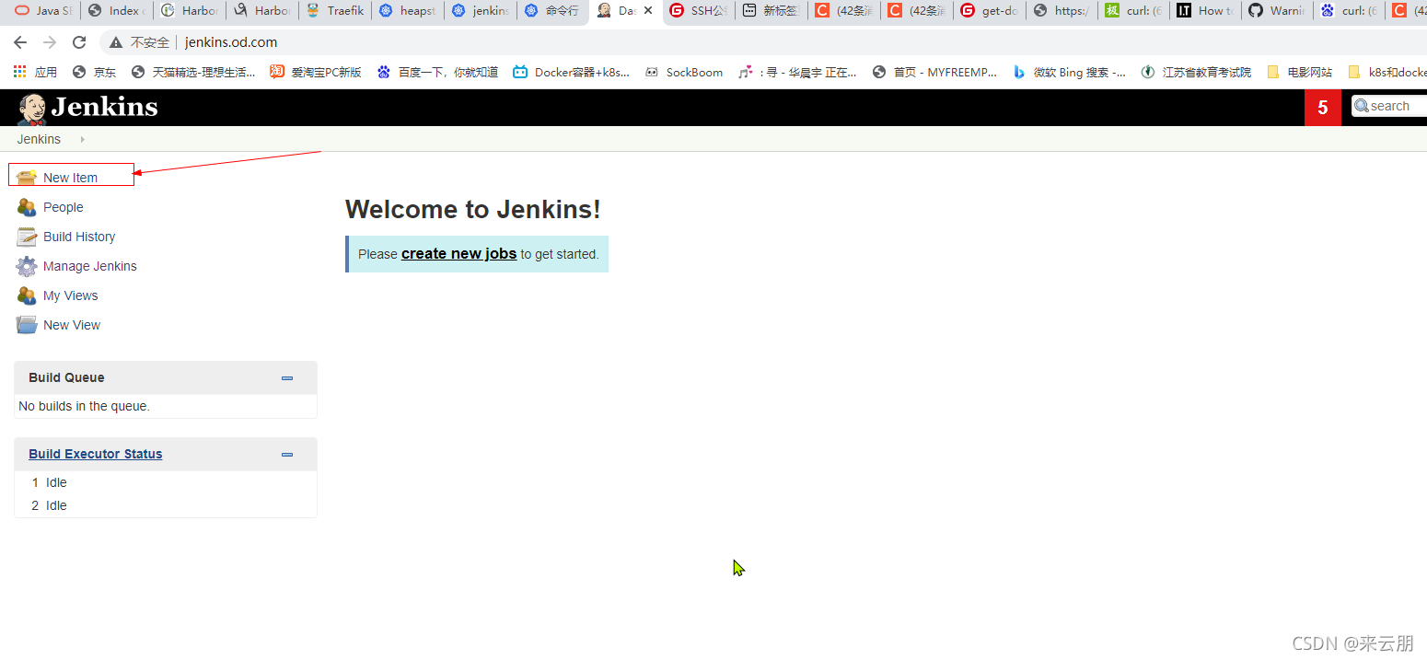This screenshot has width=1427, height=660.
Task: Click the Manage Jenkins gear icon
Action: pyautogui.click(x=27, y=266)
